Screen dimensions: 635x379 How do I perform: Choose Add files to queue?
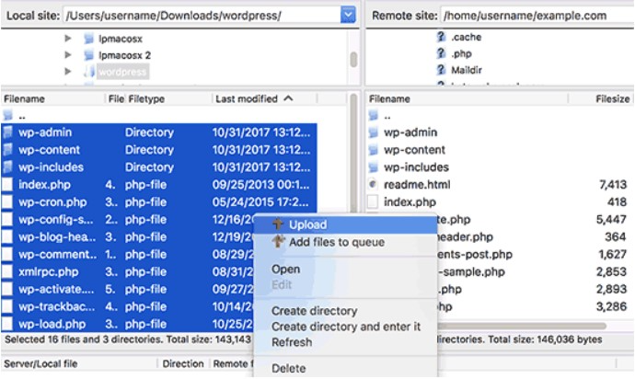tap(345, 242)
